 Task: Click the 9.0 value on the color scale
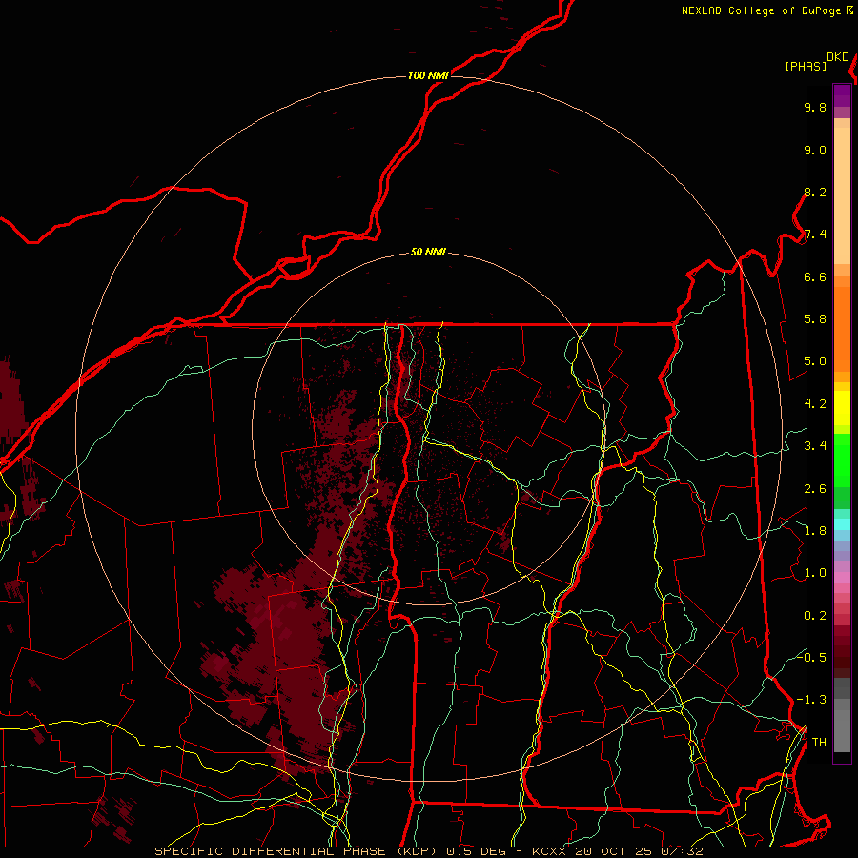[815, 150]
